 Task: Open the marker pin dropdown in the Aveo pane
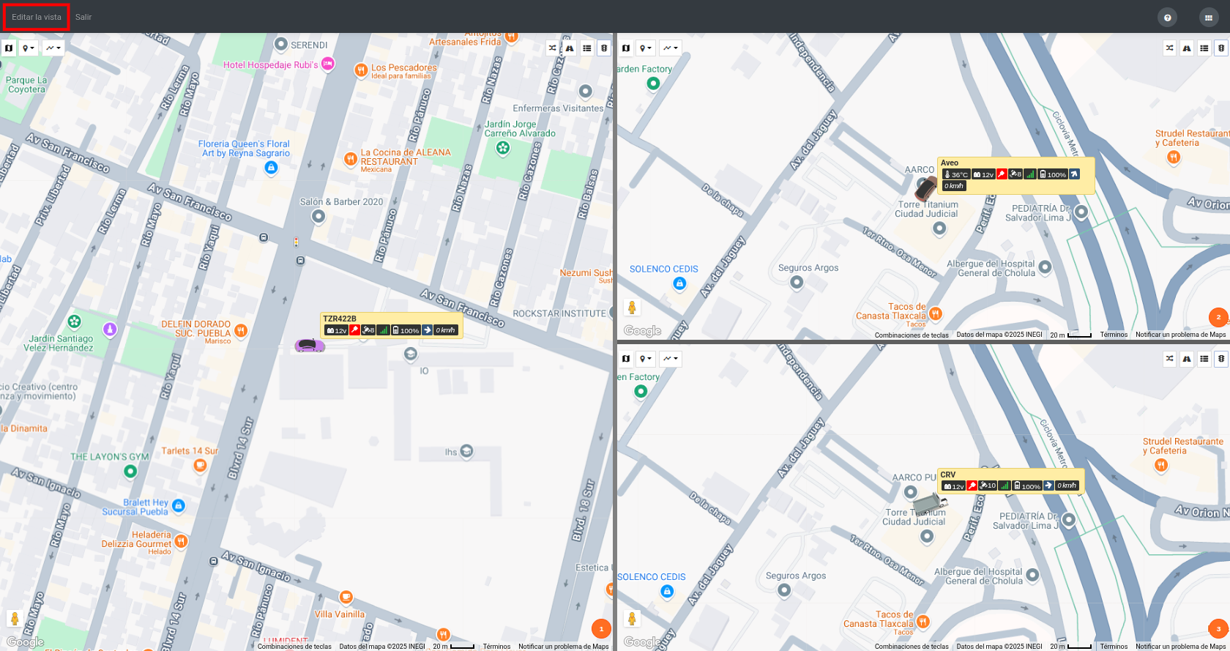[646, 48]
